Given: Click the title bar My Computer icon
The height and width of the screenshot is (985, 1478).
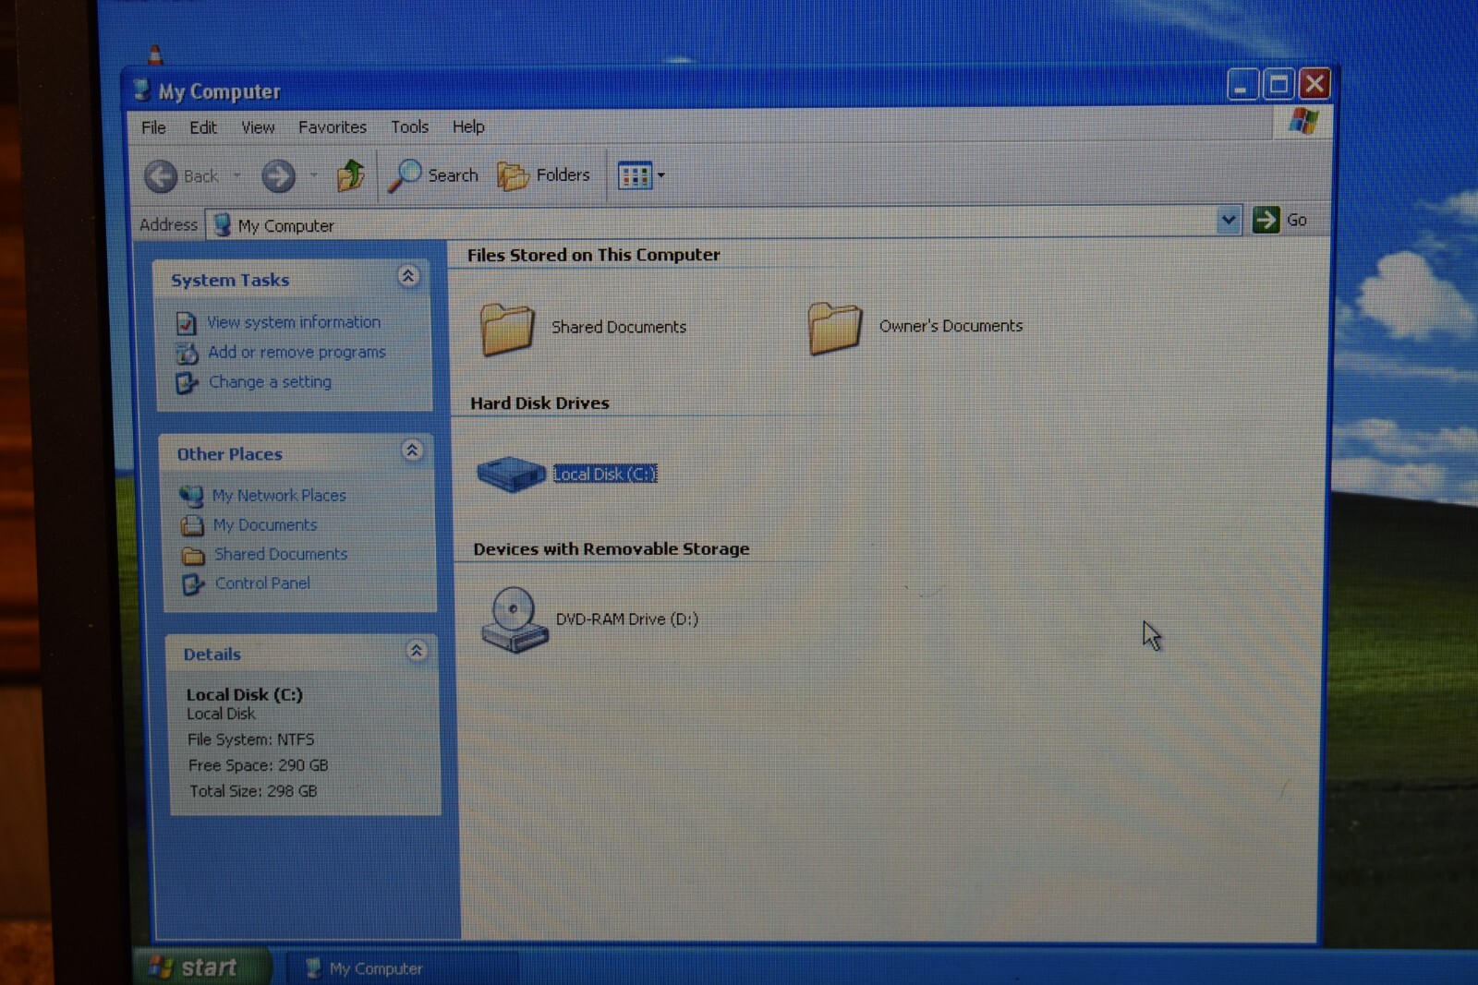Looking at the screenshot, I should (141, 90).
